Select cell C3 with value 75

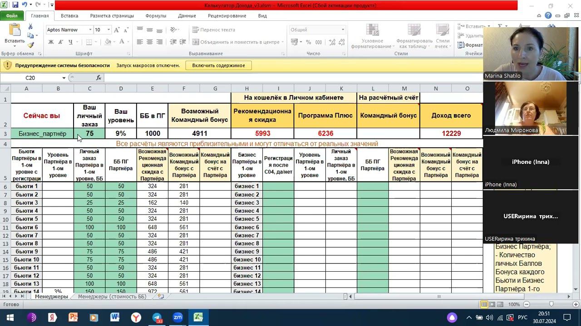89,134
